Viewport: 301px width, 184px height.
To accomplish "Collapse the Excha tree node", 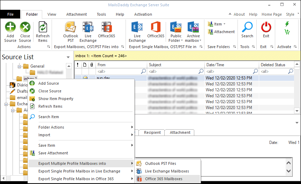I will pos(6,104).
